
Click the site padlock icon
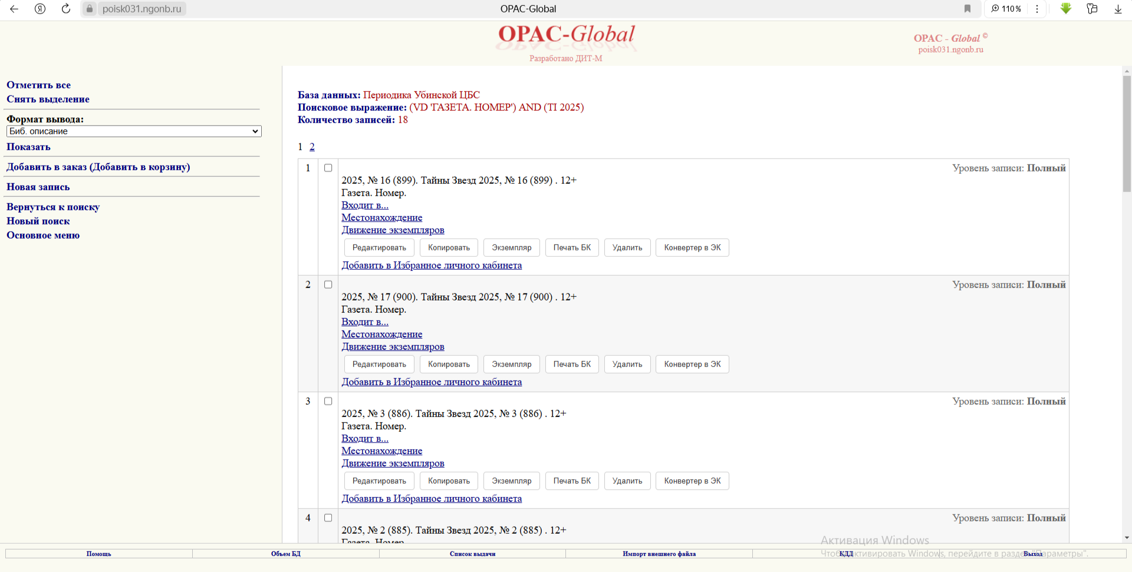(x=90, y=9)
